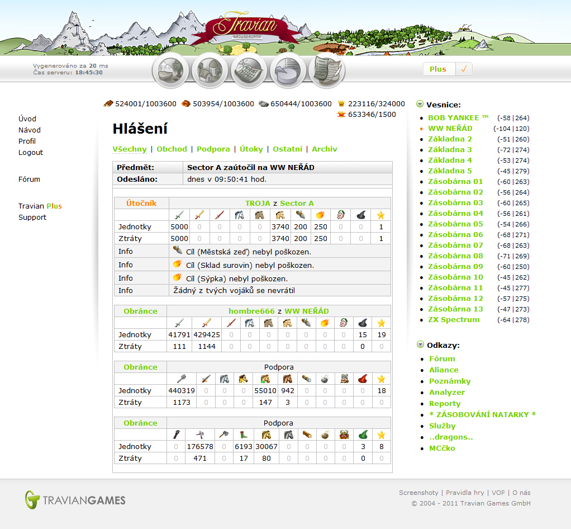Open the resource fields overview icon
Image resolution: width=571 pixels, height=529 pixels.
pyautogui.click(x=170, y=71)
